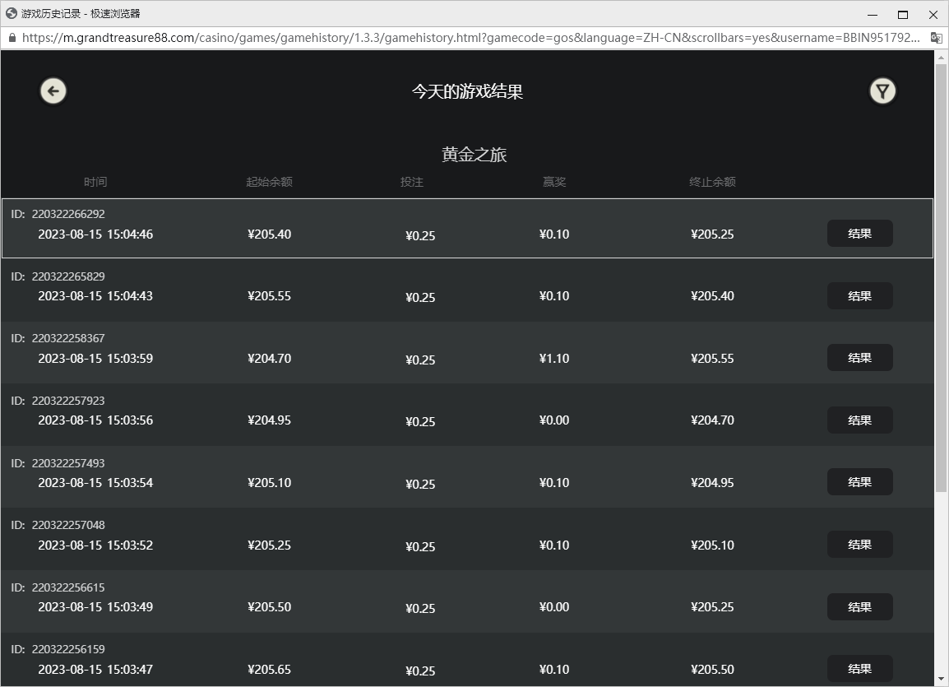Screen dimensions: 949x687
Task: Select ID 220322265829 text
Action: click(58, 276)
